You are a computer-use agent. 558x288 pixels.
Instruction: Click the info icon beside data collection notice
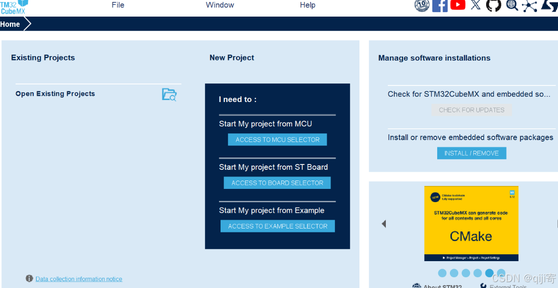click(29, 278)
